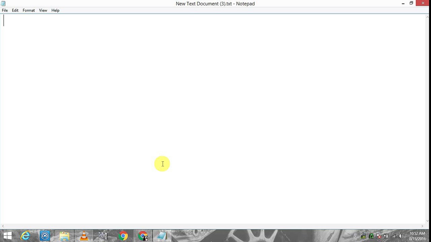Open the File menu
Image resolution: width=431 pixels, height=242 pixels.
pos(5,10)
